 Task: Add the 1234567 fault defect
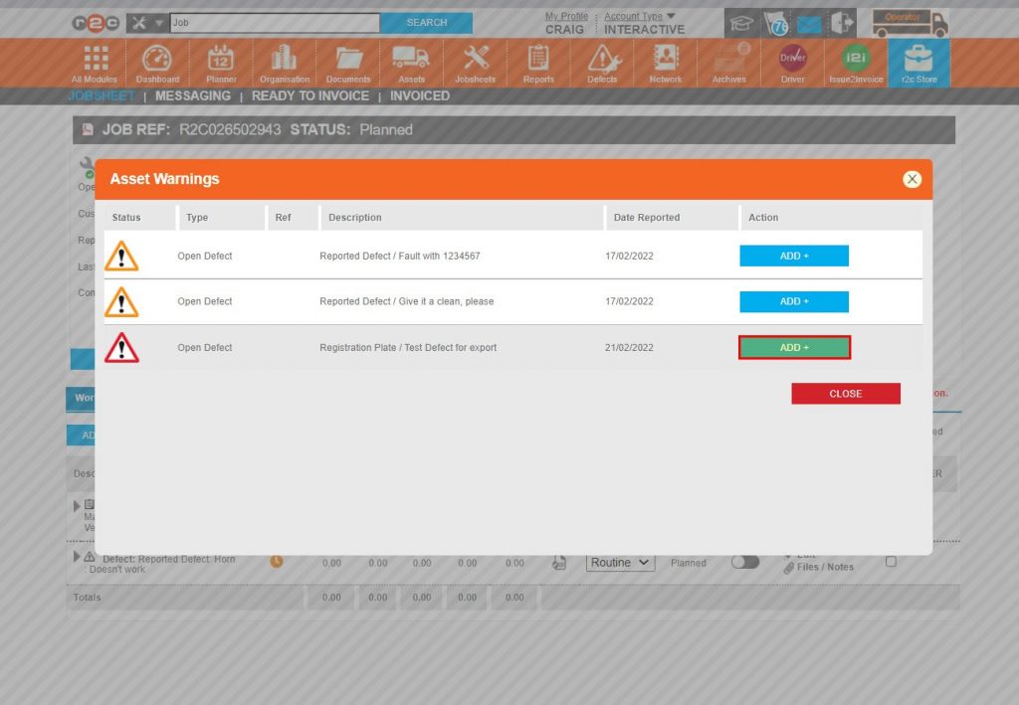pos(794,256)
